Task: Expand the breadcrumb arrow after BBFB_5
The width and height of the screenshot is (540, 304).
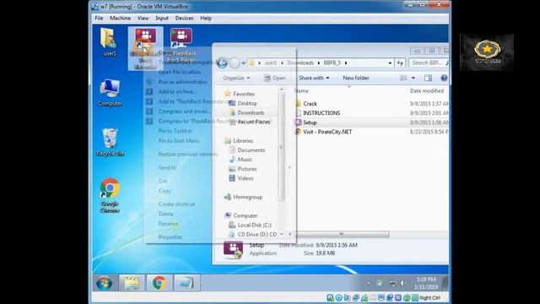Action: pos(346,63)
